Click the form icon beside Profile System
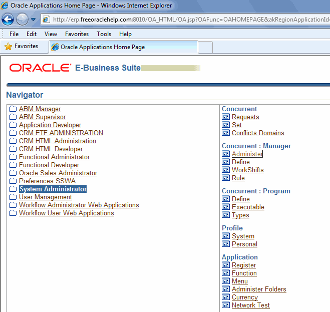Image resolution: width=330 pixels, height=312 pixels. (226, 236)
